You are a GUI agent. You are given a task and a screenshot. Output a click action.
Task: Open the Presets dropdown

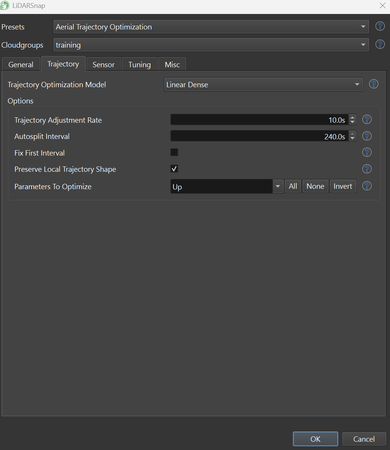[211, 27]
